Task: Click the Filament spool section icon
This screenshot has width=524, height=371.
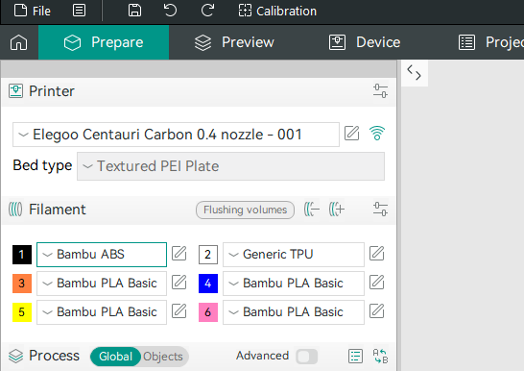Action: pyautogui.click(x=15, y=210)
